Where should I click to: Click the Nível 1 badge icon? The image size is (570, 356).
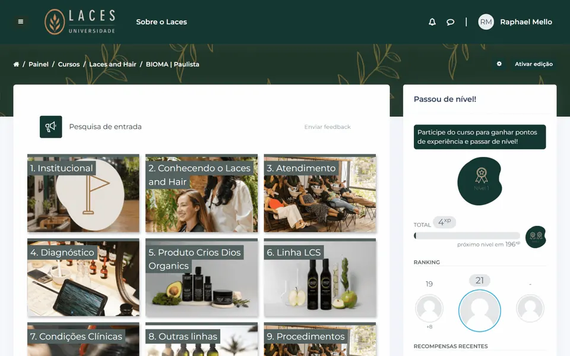[480, 181]
